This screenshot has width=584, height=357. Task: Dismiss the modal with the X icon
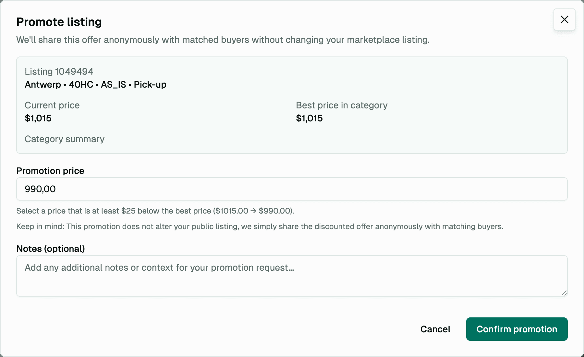(564, 19)
